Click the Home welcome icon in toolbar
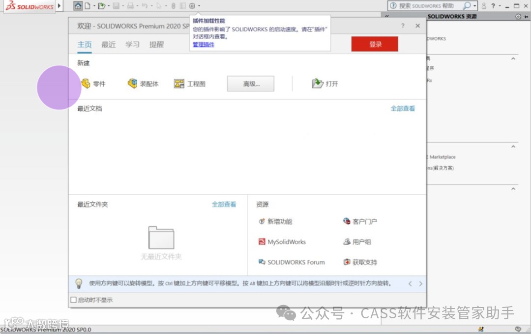 [78, 6]
